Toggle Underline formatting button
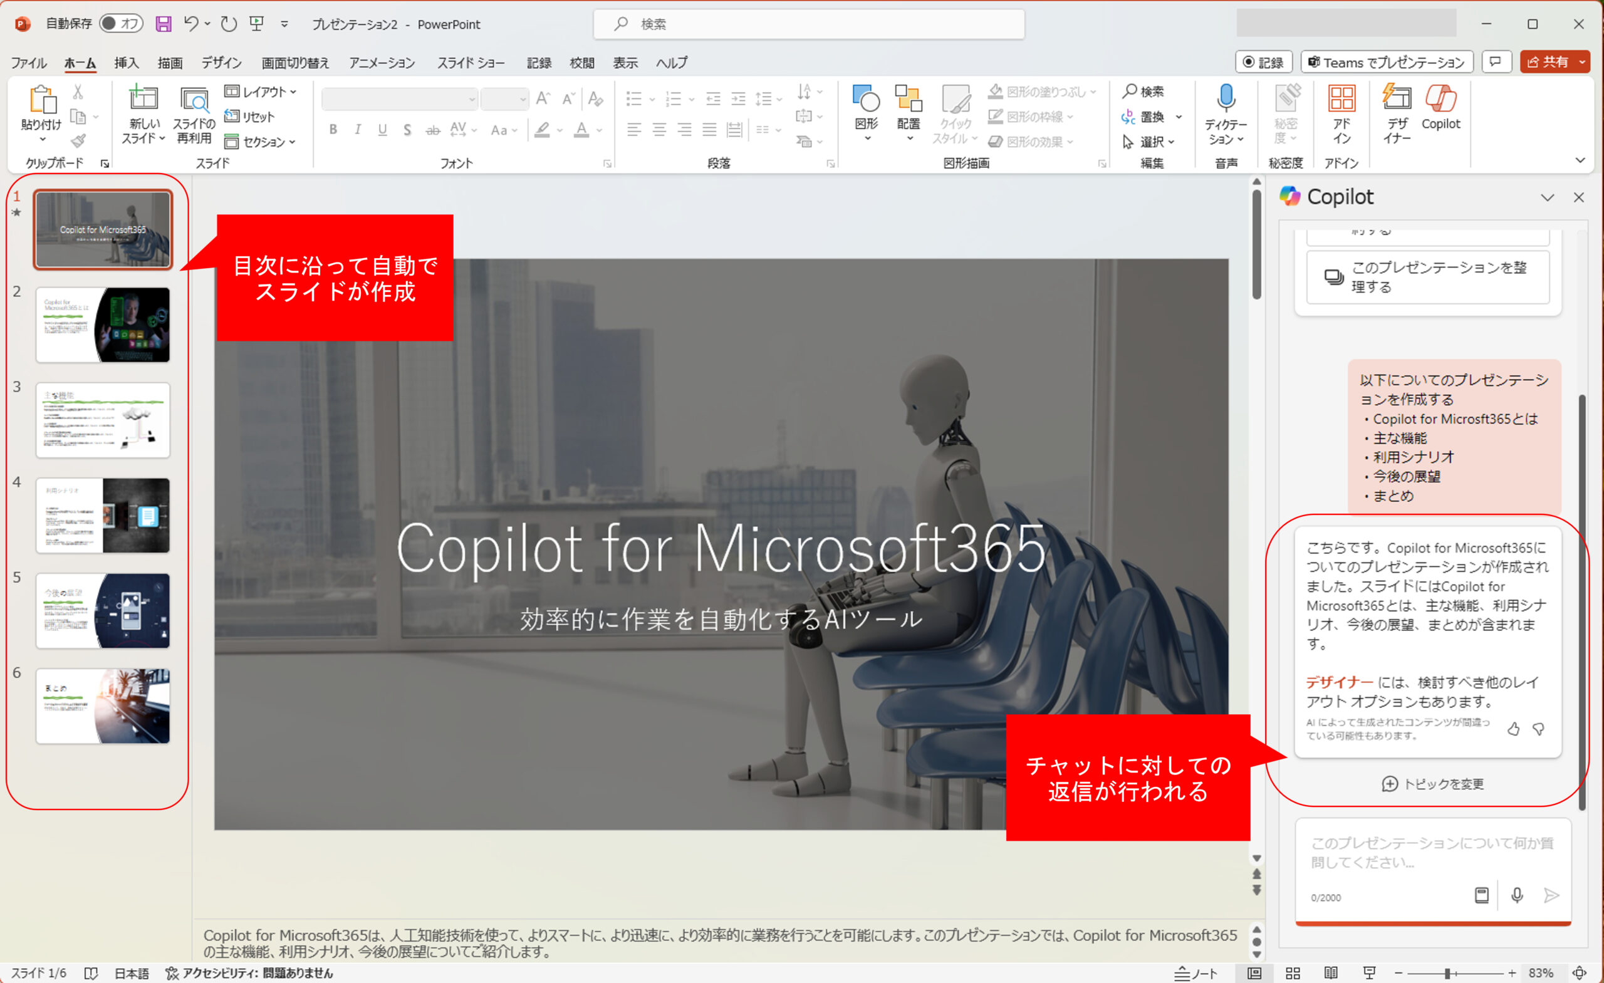 [382, 130]
